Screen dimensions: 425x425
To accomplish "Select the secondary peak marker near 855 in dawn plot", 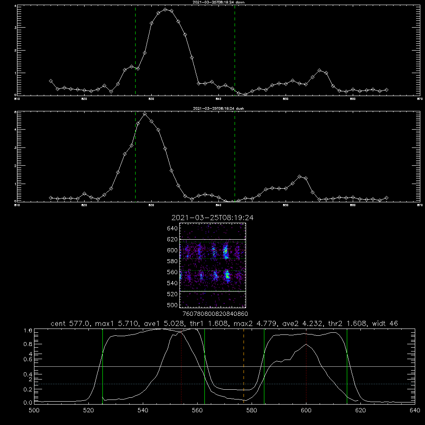I will coord(320,71).
